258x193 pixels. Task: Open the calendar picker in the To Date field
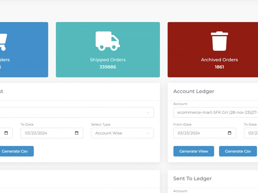pyautogui.click(x=76, y=133)
